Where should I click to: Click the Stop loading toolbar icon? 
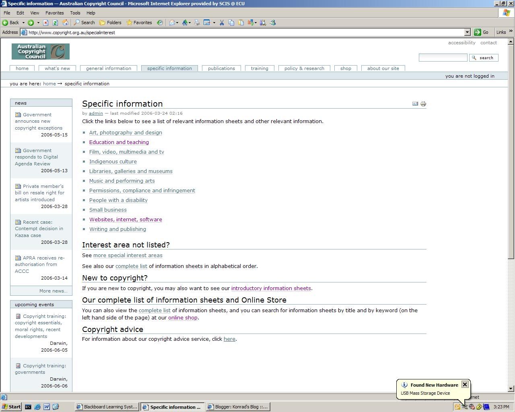[45, 23]
